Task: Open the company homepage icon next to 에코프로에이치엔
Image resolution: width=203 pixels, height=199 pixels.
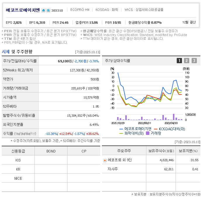Action: click(x=43, y=10)
